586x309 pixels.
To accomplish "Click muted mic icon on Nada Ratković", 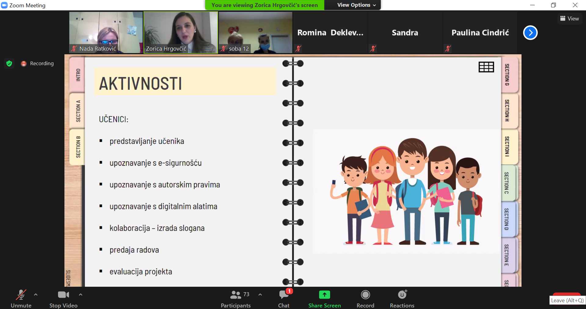I will [74, 49].
